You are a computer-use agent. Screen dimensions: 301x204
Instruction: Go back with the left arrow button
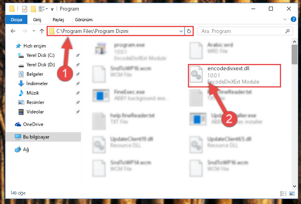point(13,31)
